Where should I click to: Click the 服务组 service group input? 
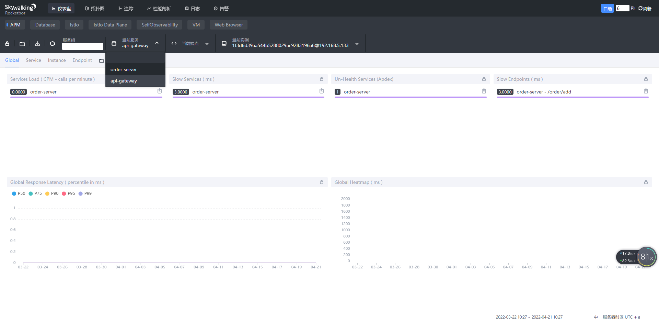coord(83,46)
